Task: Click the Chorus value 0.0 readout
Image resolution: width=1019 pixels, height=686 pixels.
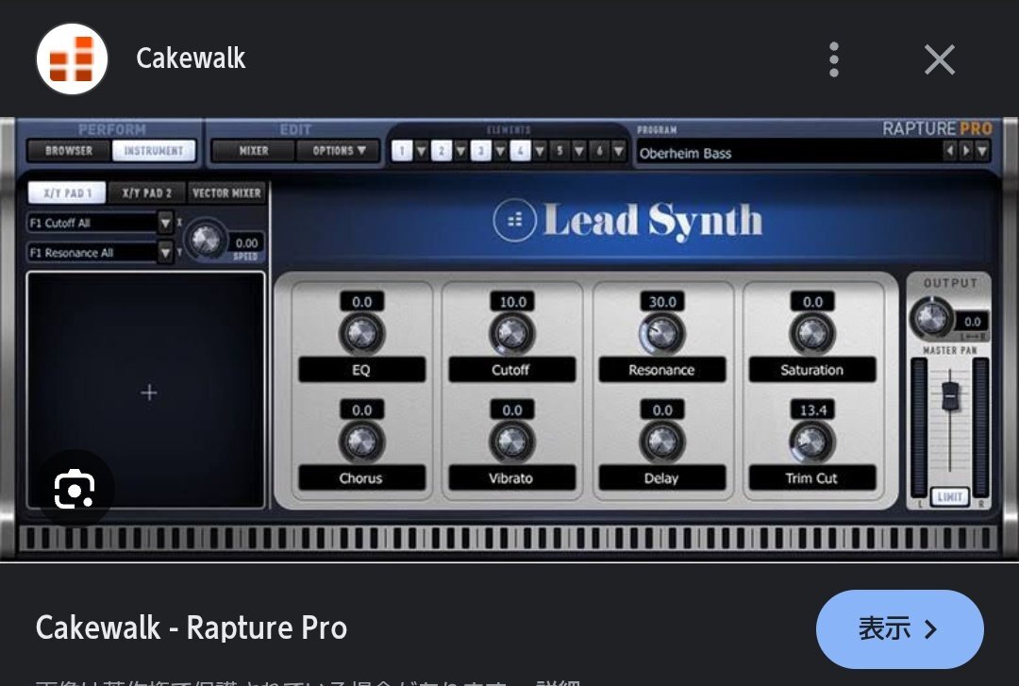Action: [362, 410]
